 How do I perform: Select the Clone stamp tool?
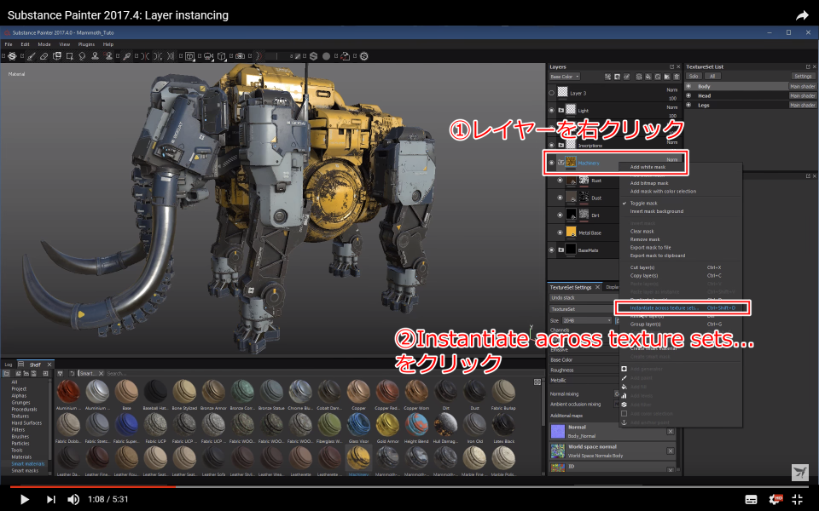pos(95,56)
